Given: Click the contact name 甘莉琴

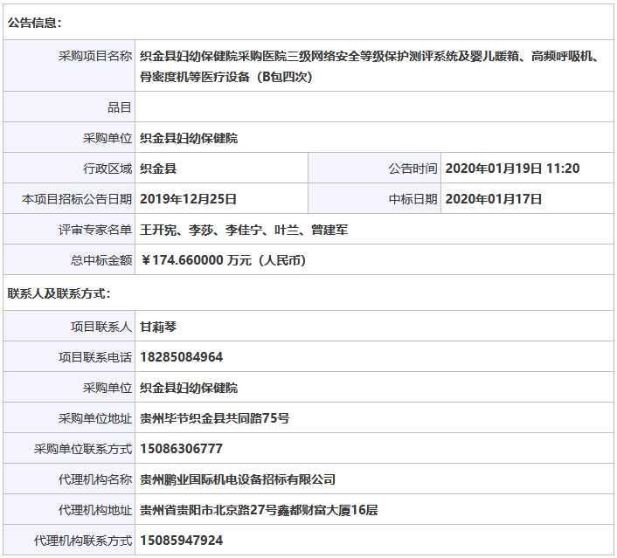Looking at the screenshot, I should [x=158, y=327].
